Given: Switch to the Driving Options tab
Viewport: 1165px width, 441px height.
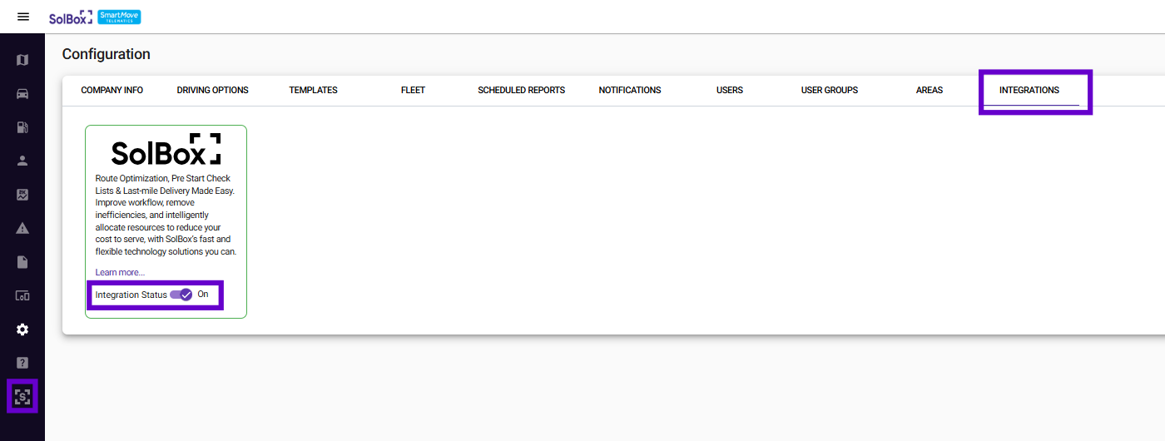Looking at the screenshot, I should 212,90.
